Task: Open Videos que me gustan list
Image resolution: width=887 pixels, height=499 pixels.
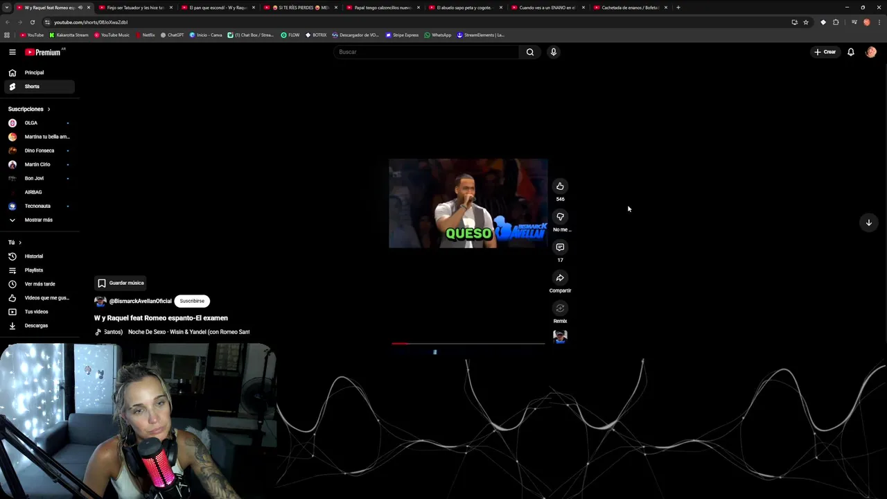Action: (x=39, y=298)
